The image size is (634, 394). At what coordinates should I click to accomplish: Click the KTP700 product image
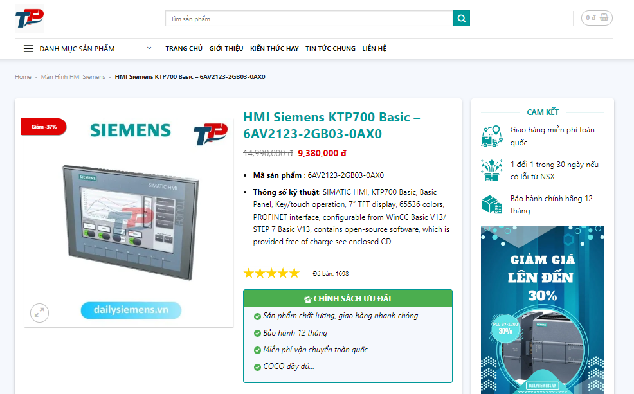(130, 222)
